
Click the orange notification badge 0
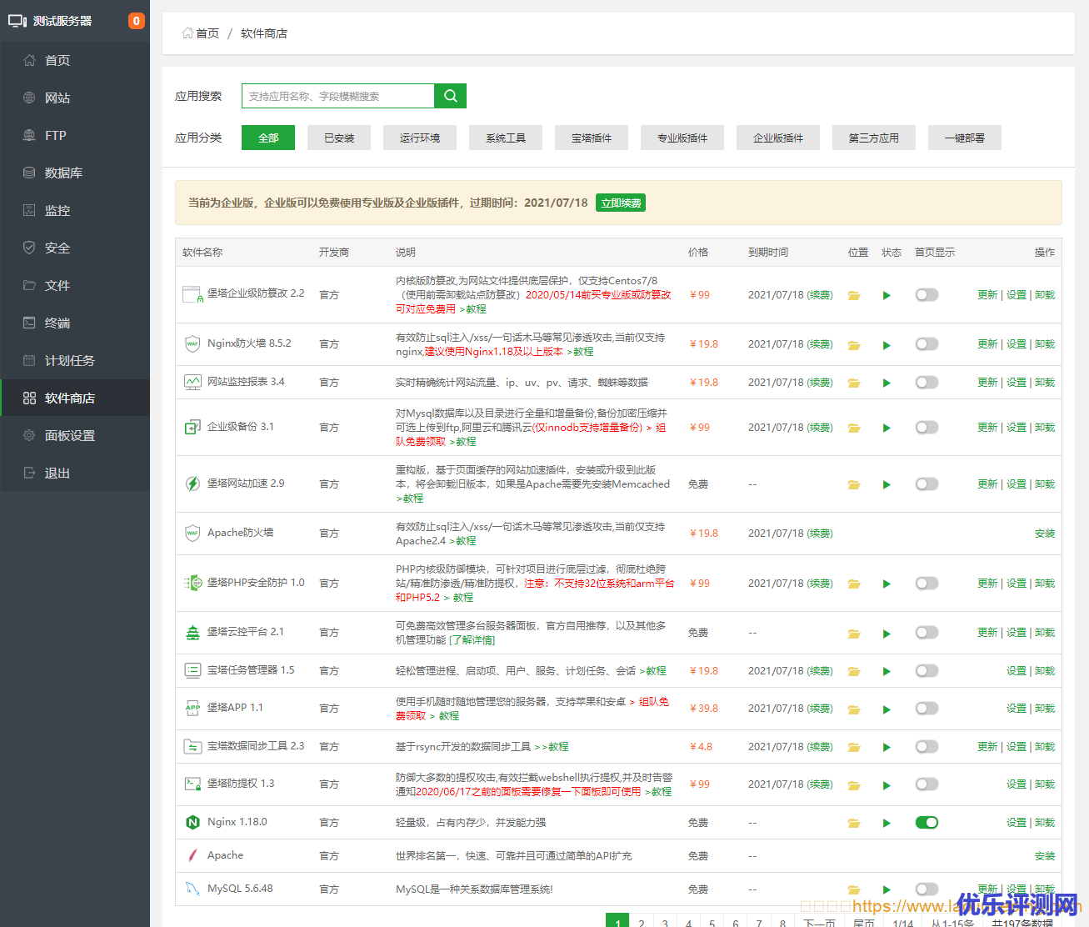coord(137,21)
